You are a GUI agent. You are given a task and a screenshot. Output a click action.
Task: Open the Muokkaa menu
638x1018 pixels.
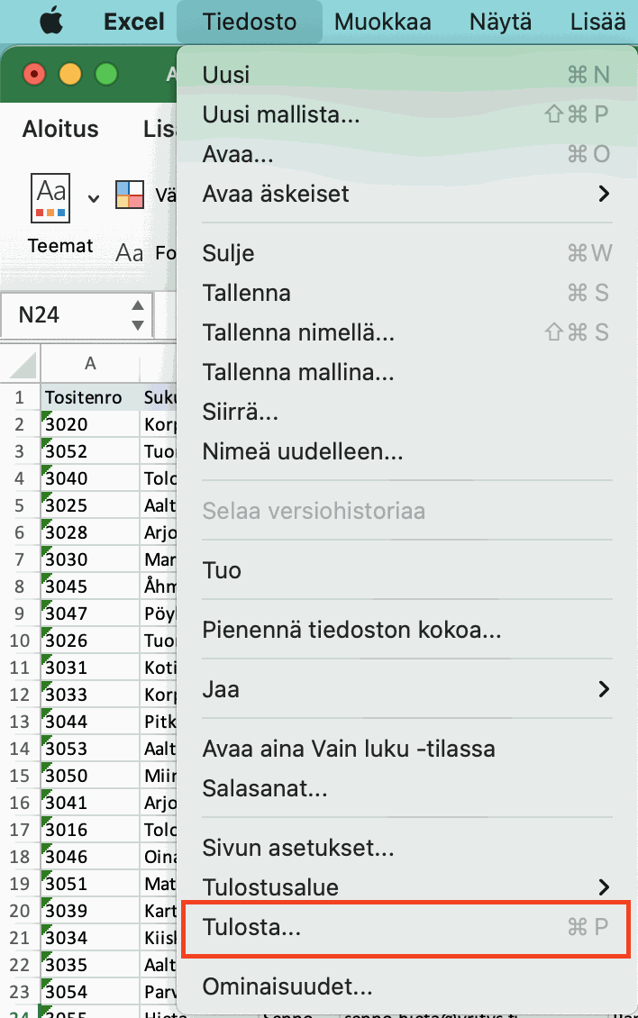point(383,22)
